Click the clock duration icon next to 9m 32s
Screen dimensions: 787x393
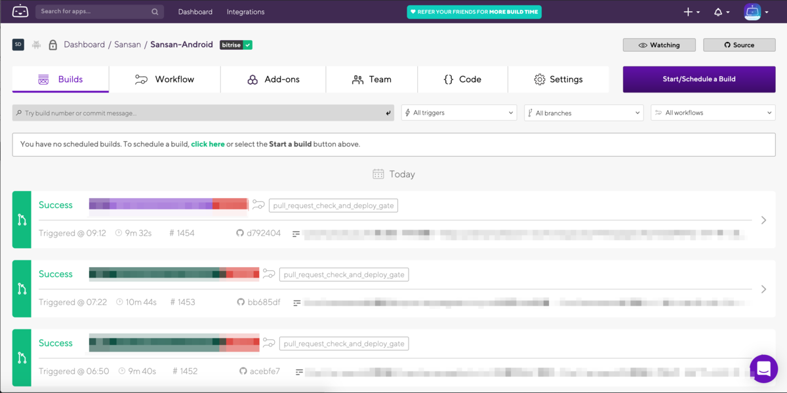click(x=119, y=233)
